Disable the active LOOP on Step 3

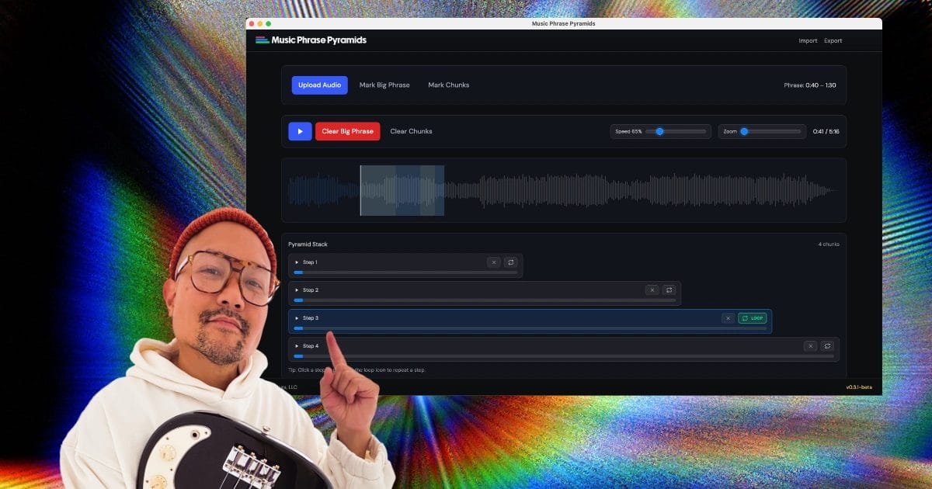pos(752,318)
